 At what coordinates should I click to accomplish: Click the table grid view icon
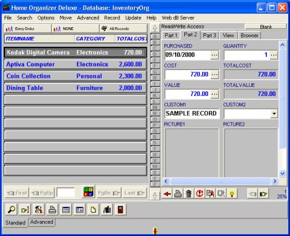(66, 209)
